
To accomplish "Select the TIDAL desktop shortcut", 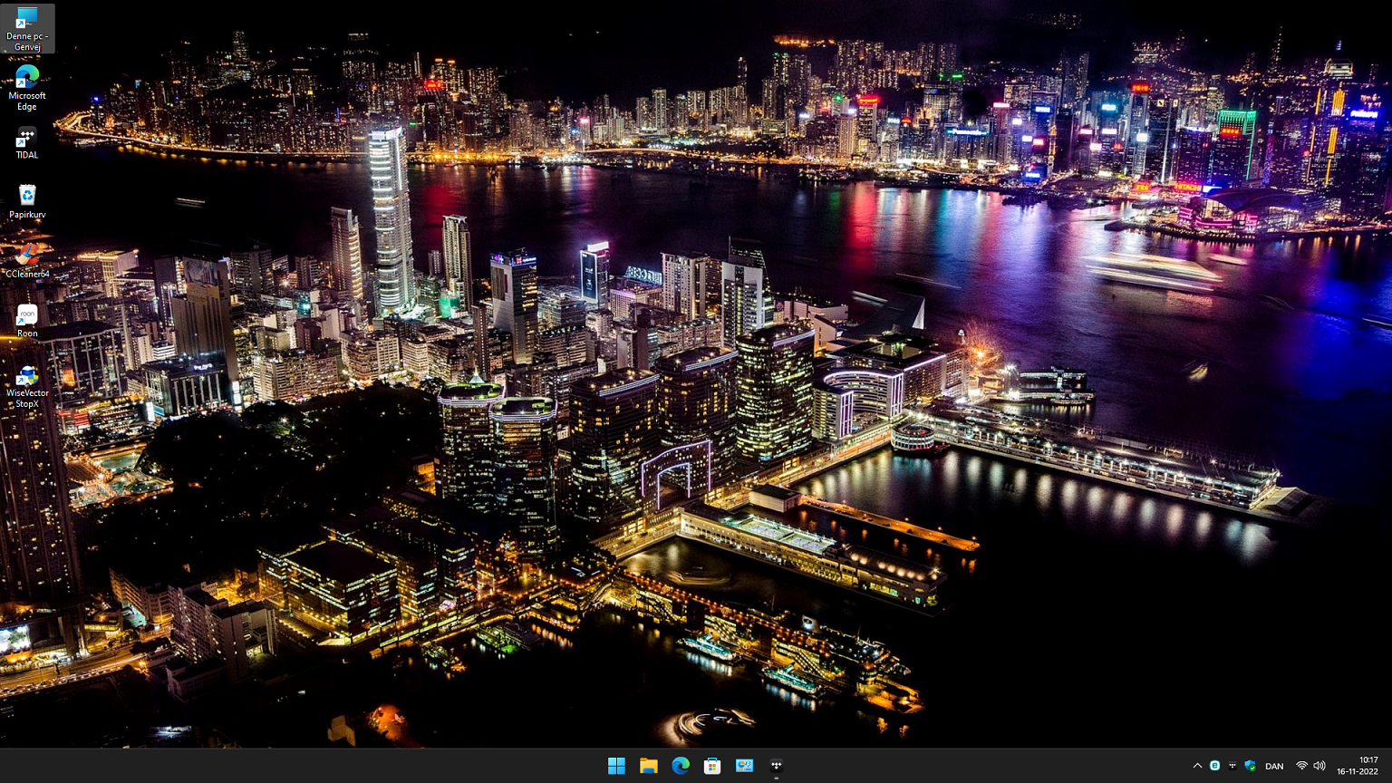I will coord(27,143).
